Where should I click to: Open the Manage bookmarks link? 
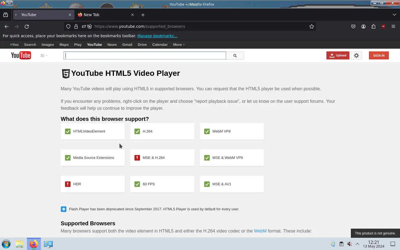tap(157, 36)
